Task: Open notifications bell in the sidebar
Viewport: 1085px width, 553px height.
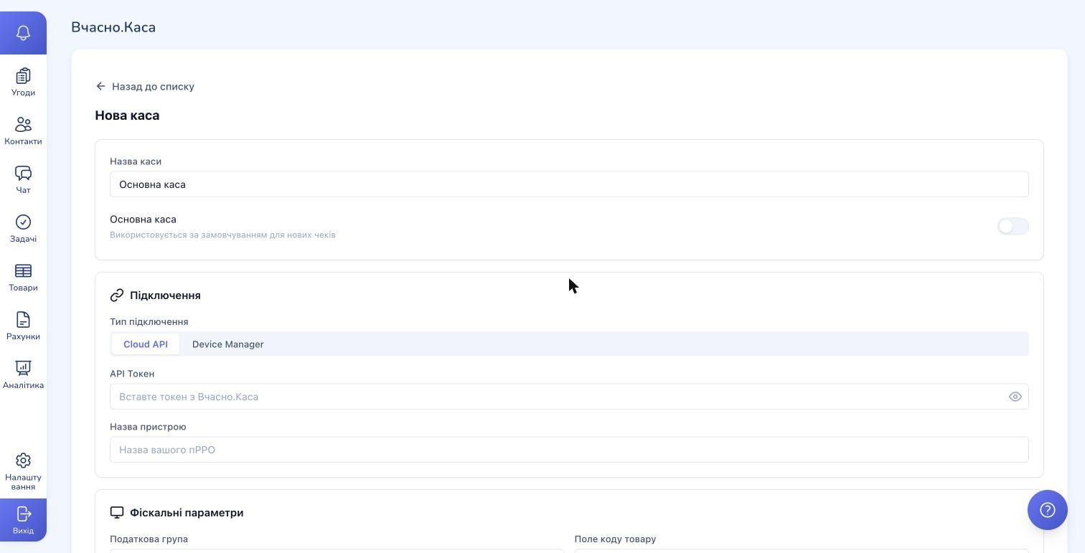Action: (23, 33)
